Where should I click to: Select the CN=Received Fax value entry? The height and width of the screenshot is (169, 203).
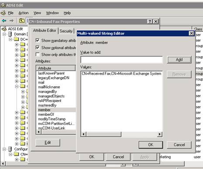pos(121,74)
